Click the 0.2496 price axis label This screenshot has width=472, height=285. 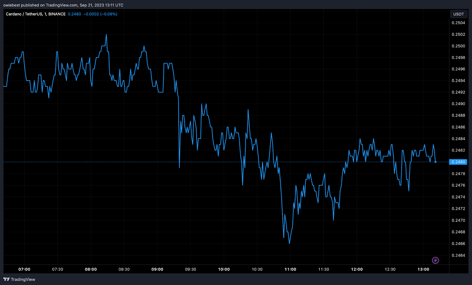pos(458,69)
